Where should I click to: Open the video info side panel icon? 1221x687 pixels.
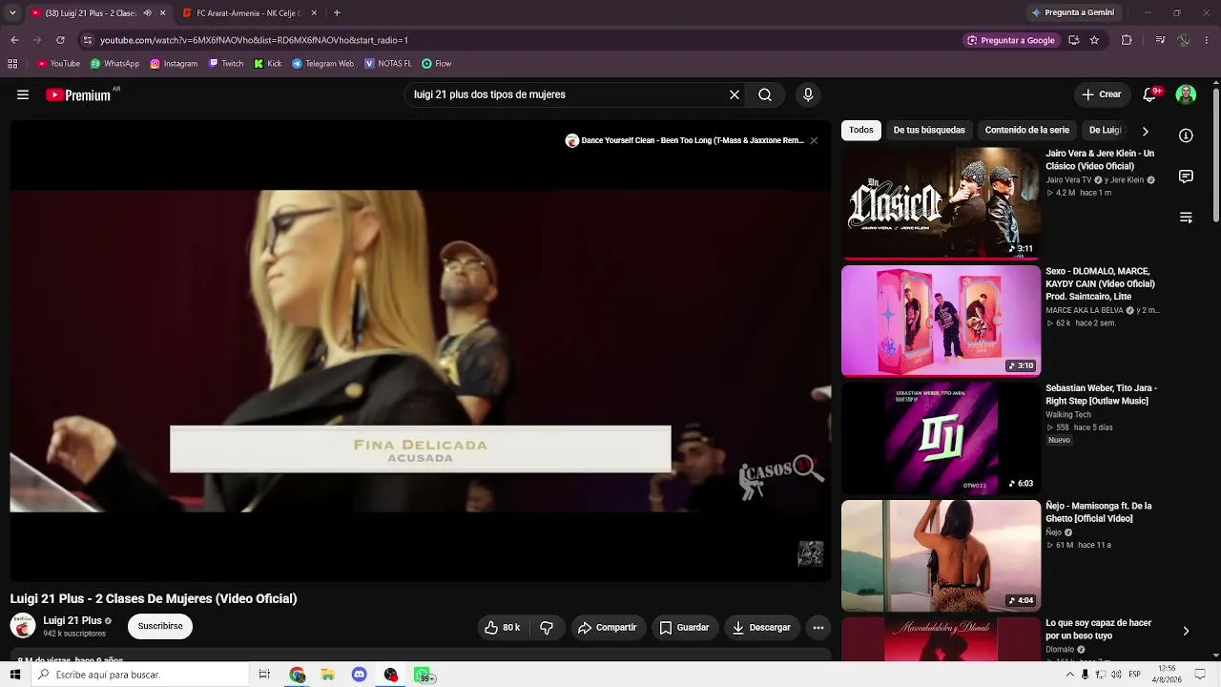coord(1186,135)
